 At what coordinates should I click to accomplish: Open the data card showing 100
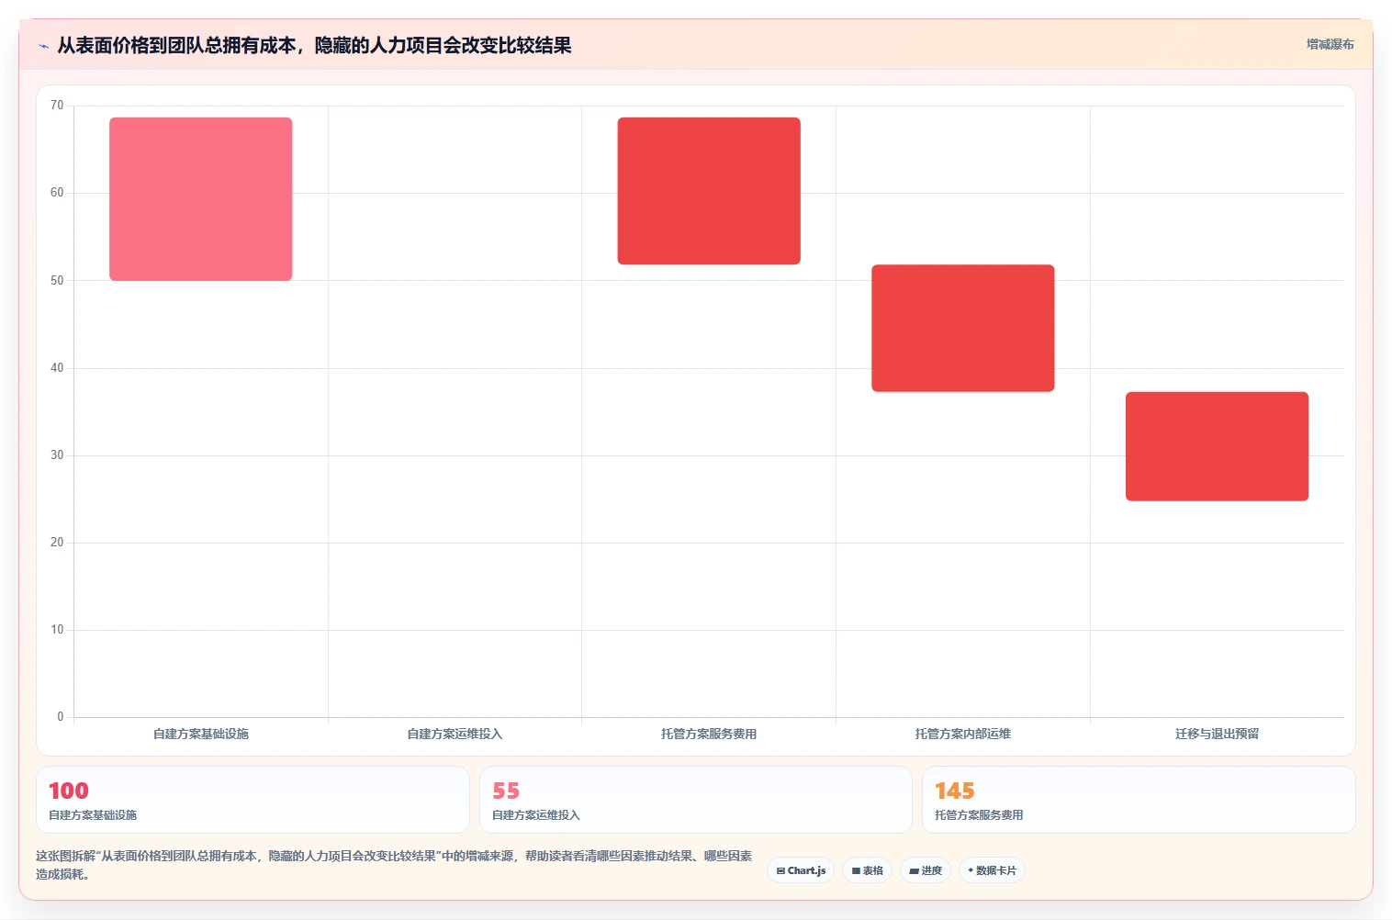click(x=253, y=800)
